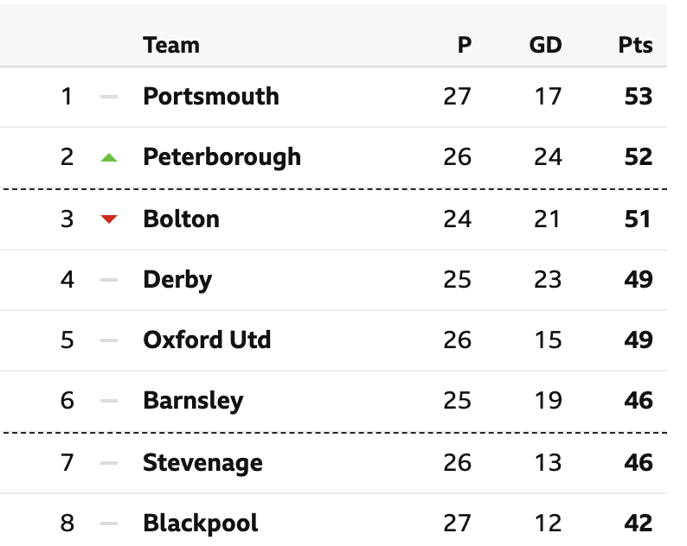Viewport: 687px width, 546px height.
Task: Click the grey no-change dash beside Derby
Action: point(109,280)
